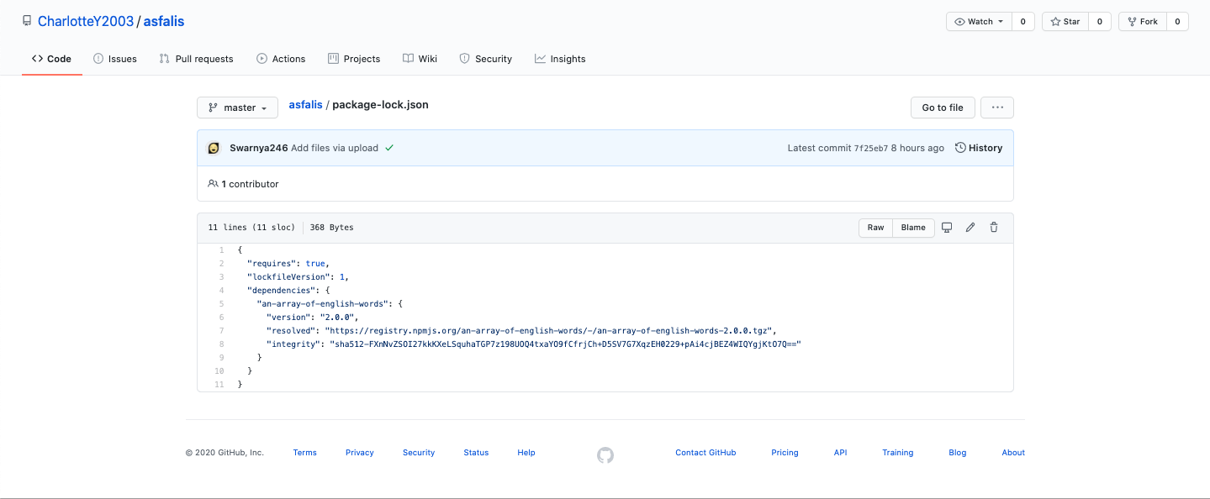Open Swarnya246 author link
This screenshot has width=1210, height=499.
click(259, 148)
